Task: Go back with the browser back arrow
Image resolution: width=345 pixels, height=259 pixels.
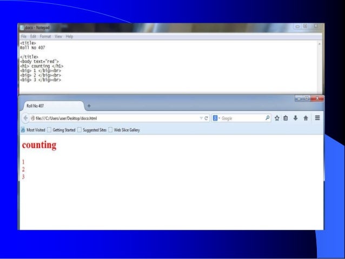Action: (x=25, y=118)
